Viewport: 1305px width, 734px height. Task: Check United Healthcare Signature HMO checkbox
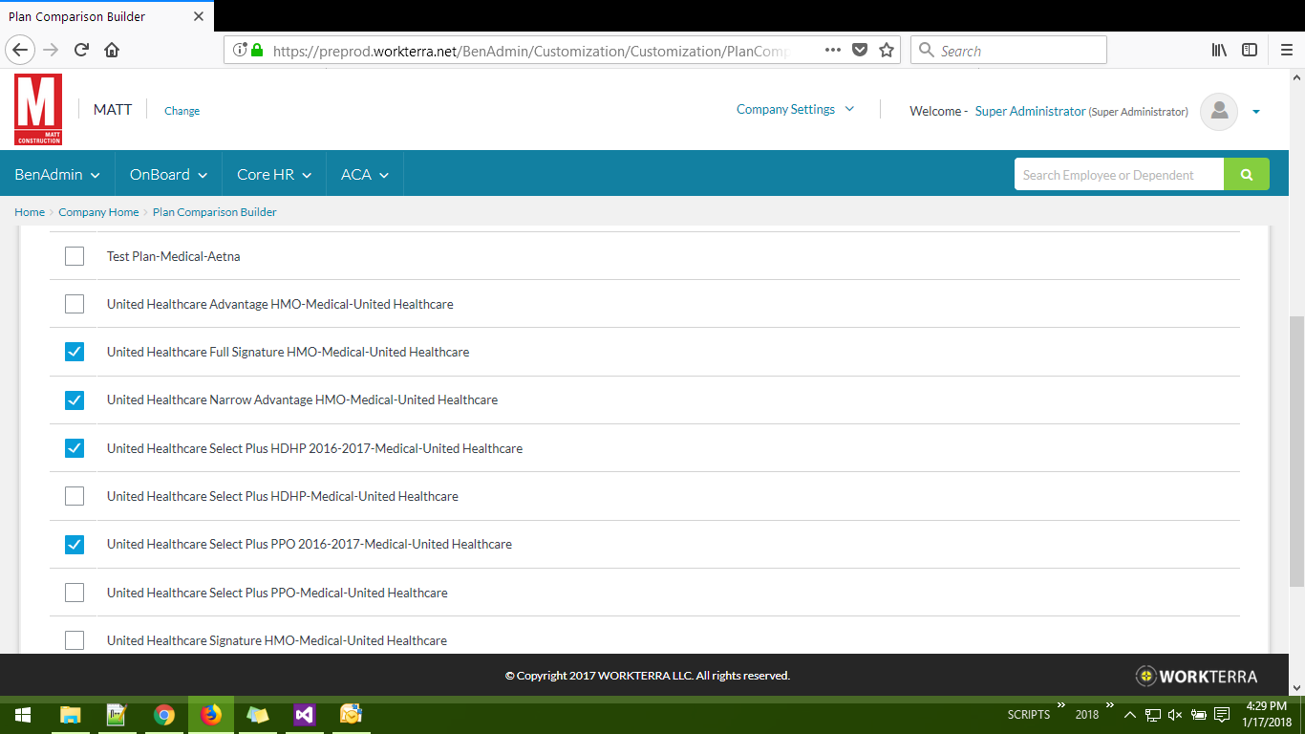[x=75, y=640]
